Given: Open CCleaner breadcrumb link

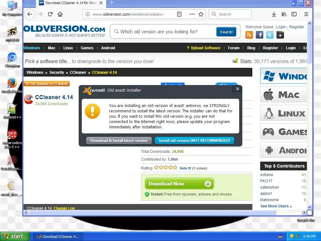Looking at the screenshot, I should tap(78, 72).
